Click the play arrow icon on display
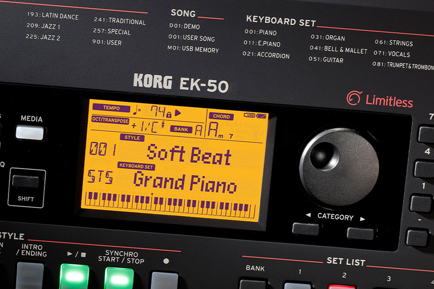The width and height of the screenshot is (434, 289). [178, 113]
